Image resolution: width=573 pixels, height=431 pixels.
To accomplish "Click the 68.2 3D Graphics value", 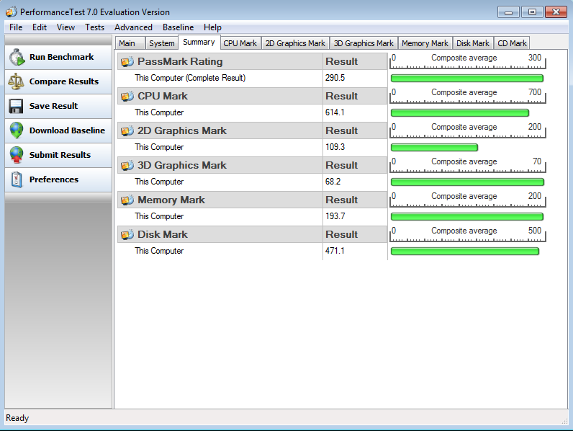I will coord(333,182).
